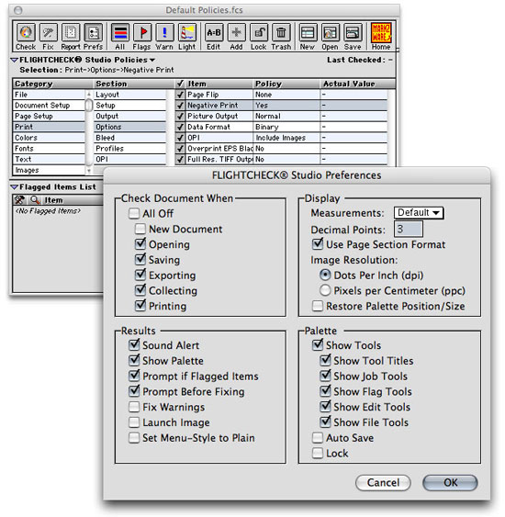Select the File category

point(49,95)
